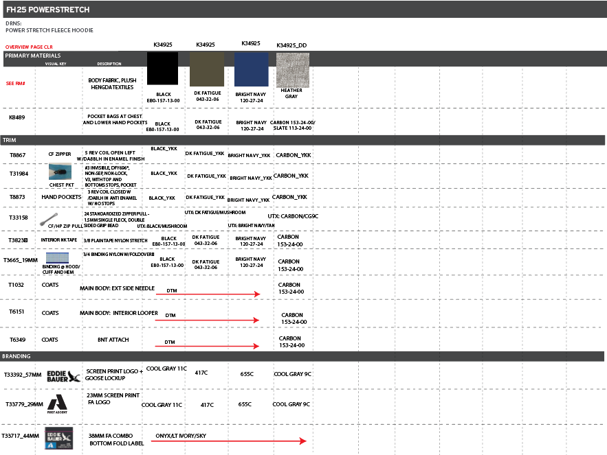Screen dimensions: 607x455
Task: Select the First Ascent 'A' logo image
Action: [57, 404]
